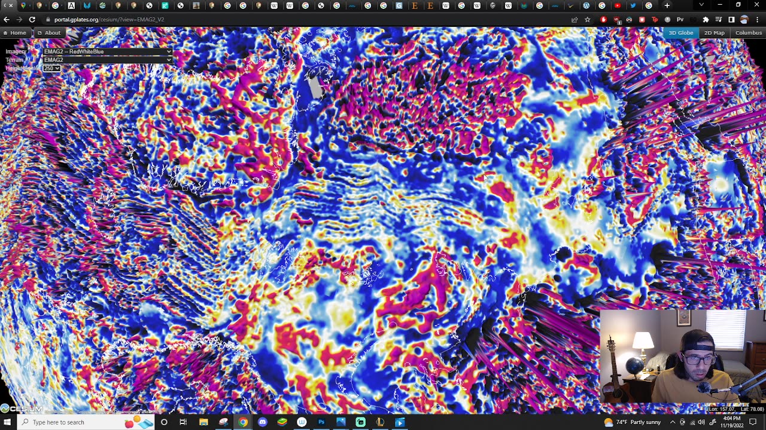Open a new browser tab with plus

pyautogui.click(x=667, y=5)
